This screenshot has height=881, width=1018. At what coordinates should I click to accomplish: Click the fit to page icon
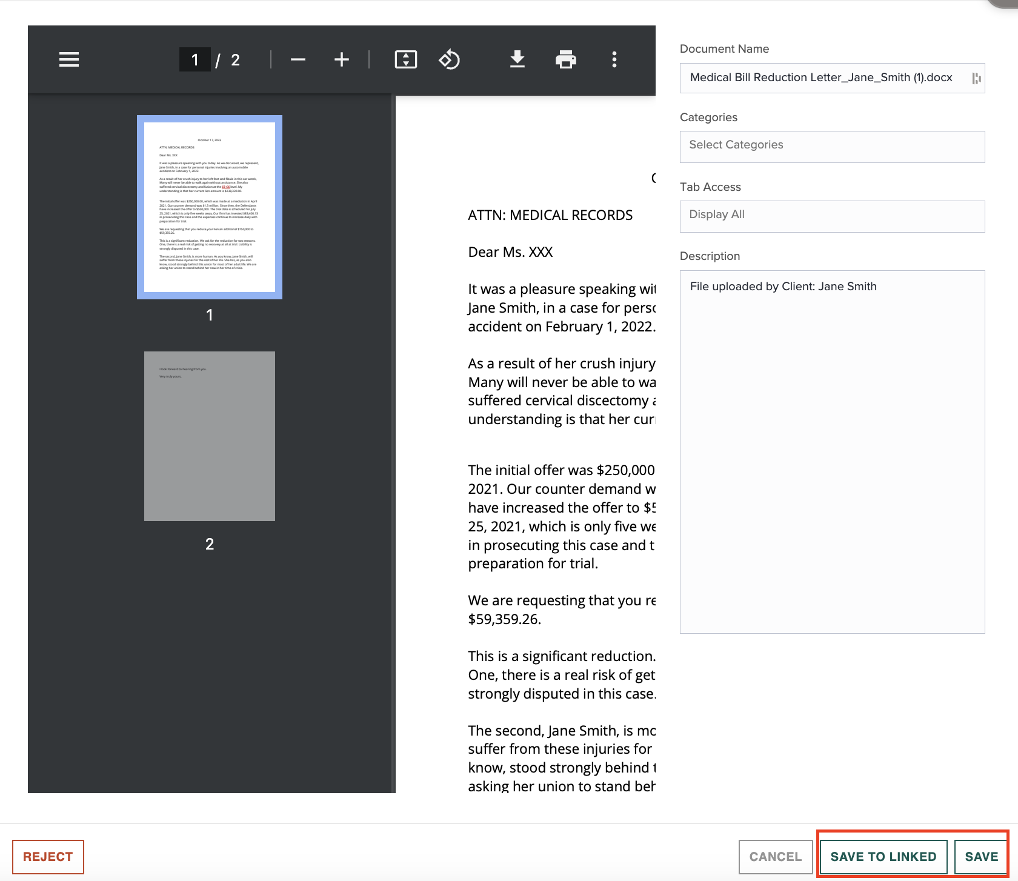pyautogui.click(x=406, y=59)
